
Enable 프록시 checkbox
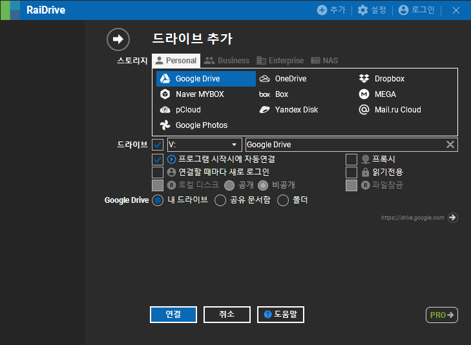(x=351, y=160)
